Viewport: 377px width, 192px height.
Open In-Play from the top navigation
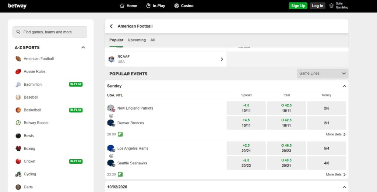coord(156,6)
